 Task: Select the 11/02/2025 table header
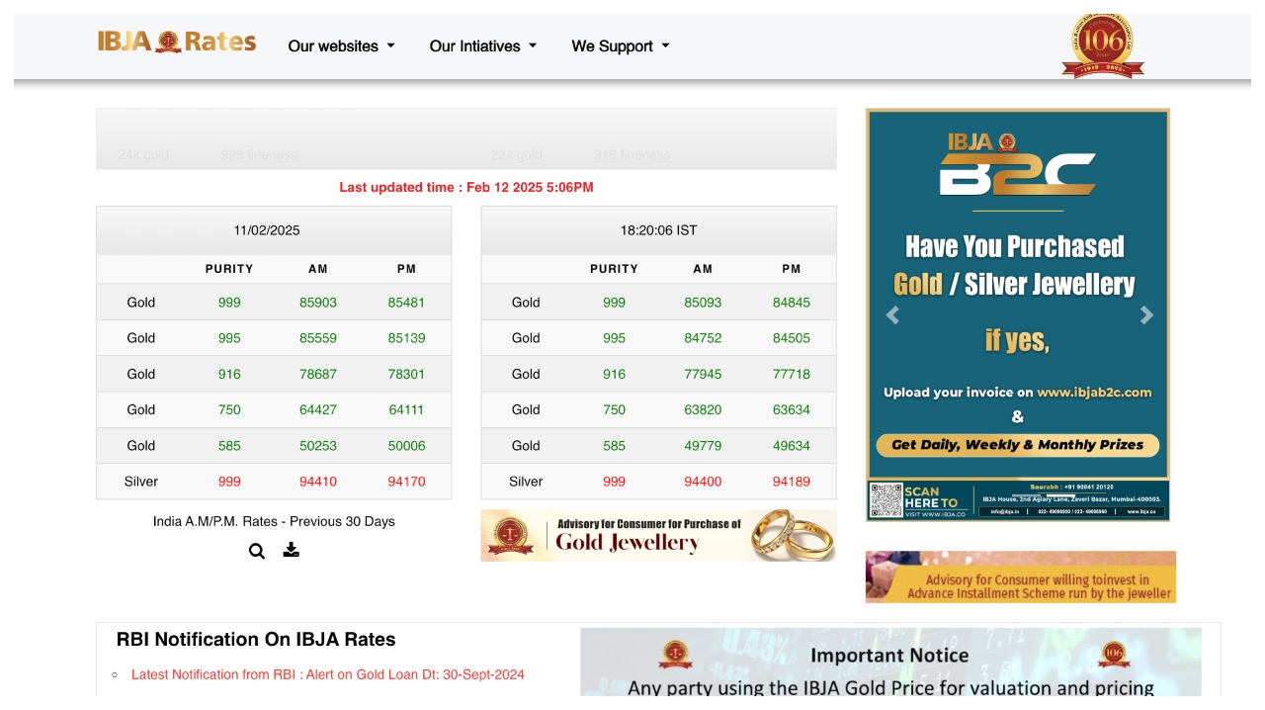tap(267, 230)
